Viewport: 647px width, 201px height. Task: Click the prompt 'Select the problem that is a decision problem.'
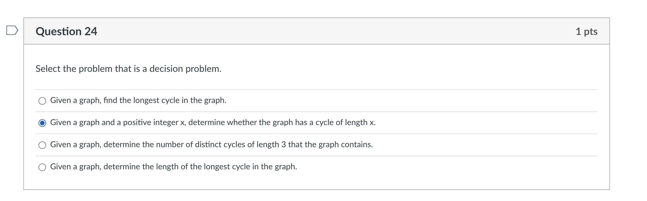coord(128,69)
